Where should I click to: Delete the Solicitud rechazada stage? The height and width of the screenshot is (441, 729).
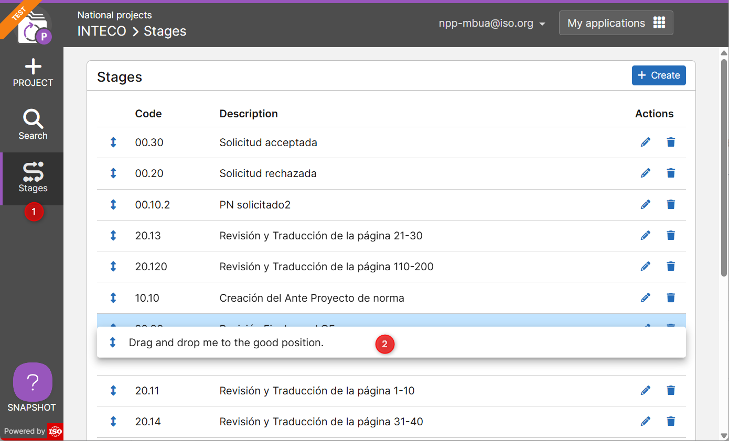point(671,173)
